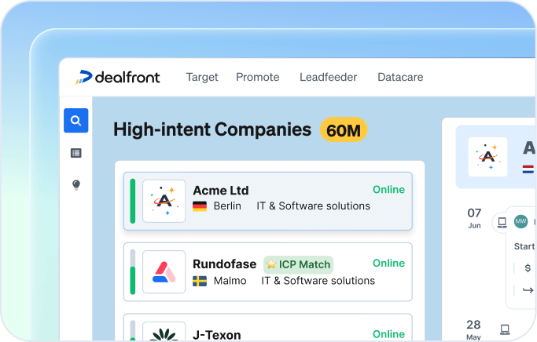
Task: Open the Leadfeeder menu
Action: [x=328, y=77]
